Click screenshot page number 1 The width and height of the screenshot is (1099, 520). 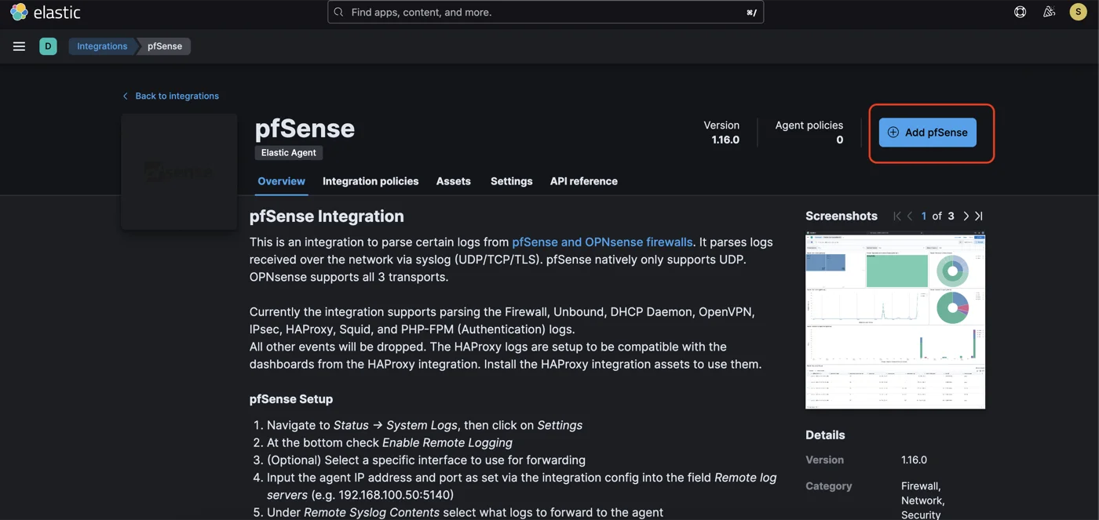pyautogui.click(x=924, y=216)
